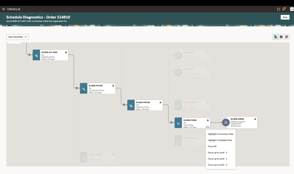
Task: Select Focus All from the context menu
Action: coord(212,146)
